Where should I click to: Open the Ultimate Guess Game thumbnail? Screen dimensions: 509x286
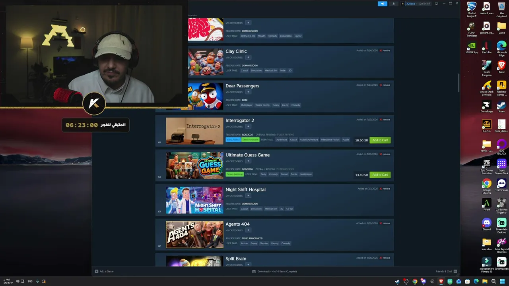[194, 166]
